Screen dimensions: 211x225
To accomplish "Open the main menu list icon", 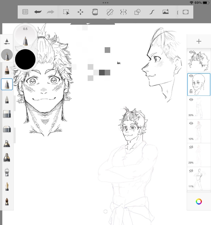I will coord(25,12).
